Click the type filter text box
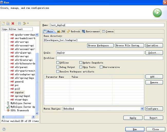 pyautogui.click(x=17, y=29)
